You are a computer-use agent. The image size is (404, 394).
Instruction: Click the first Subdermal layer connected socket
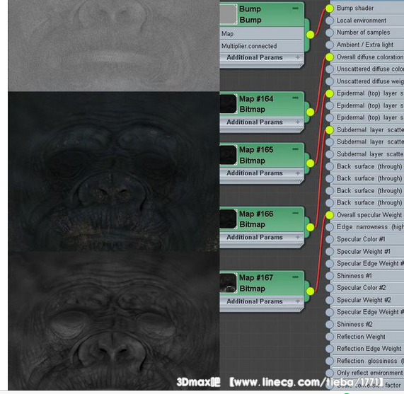(x=330, y=130)
